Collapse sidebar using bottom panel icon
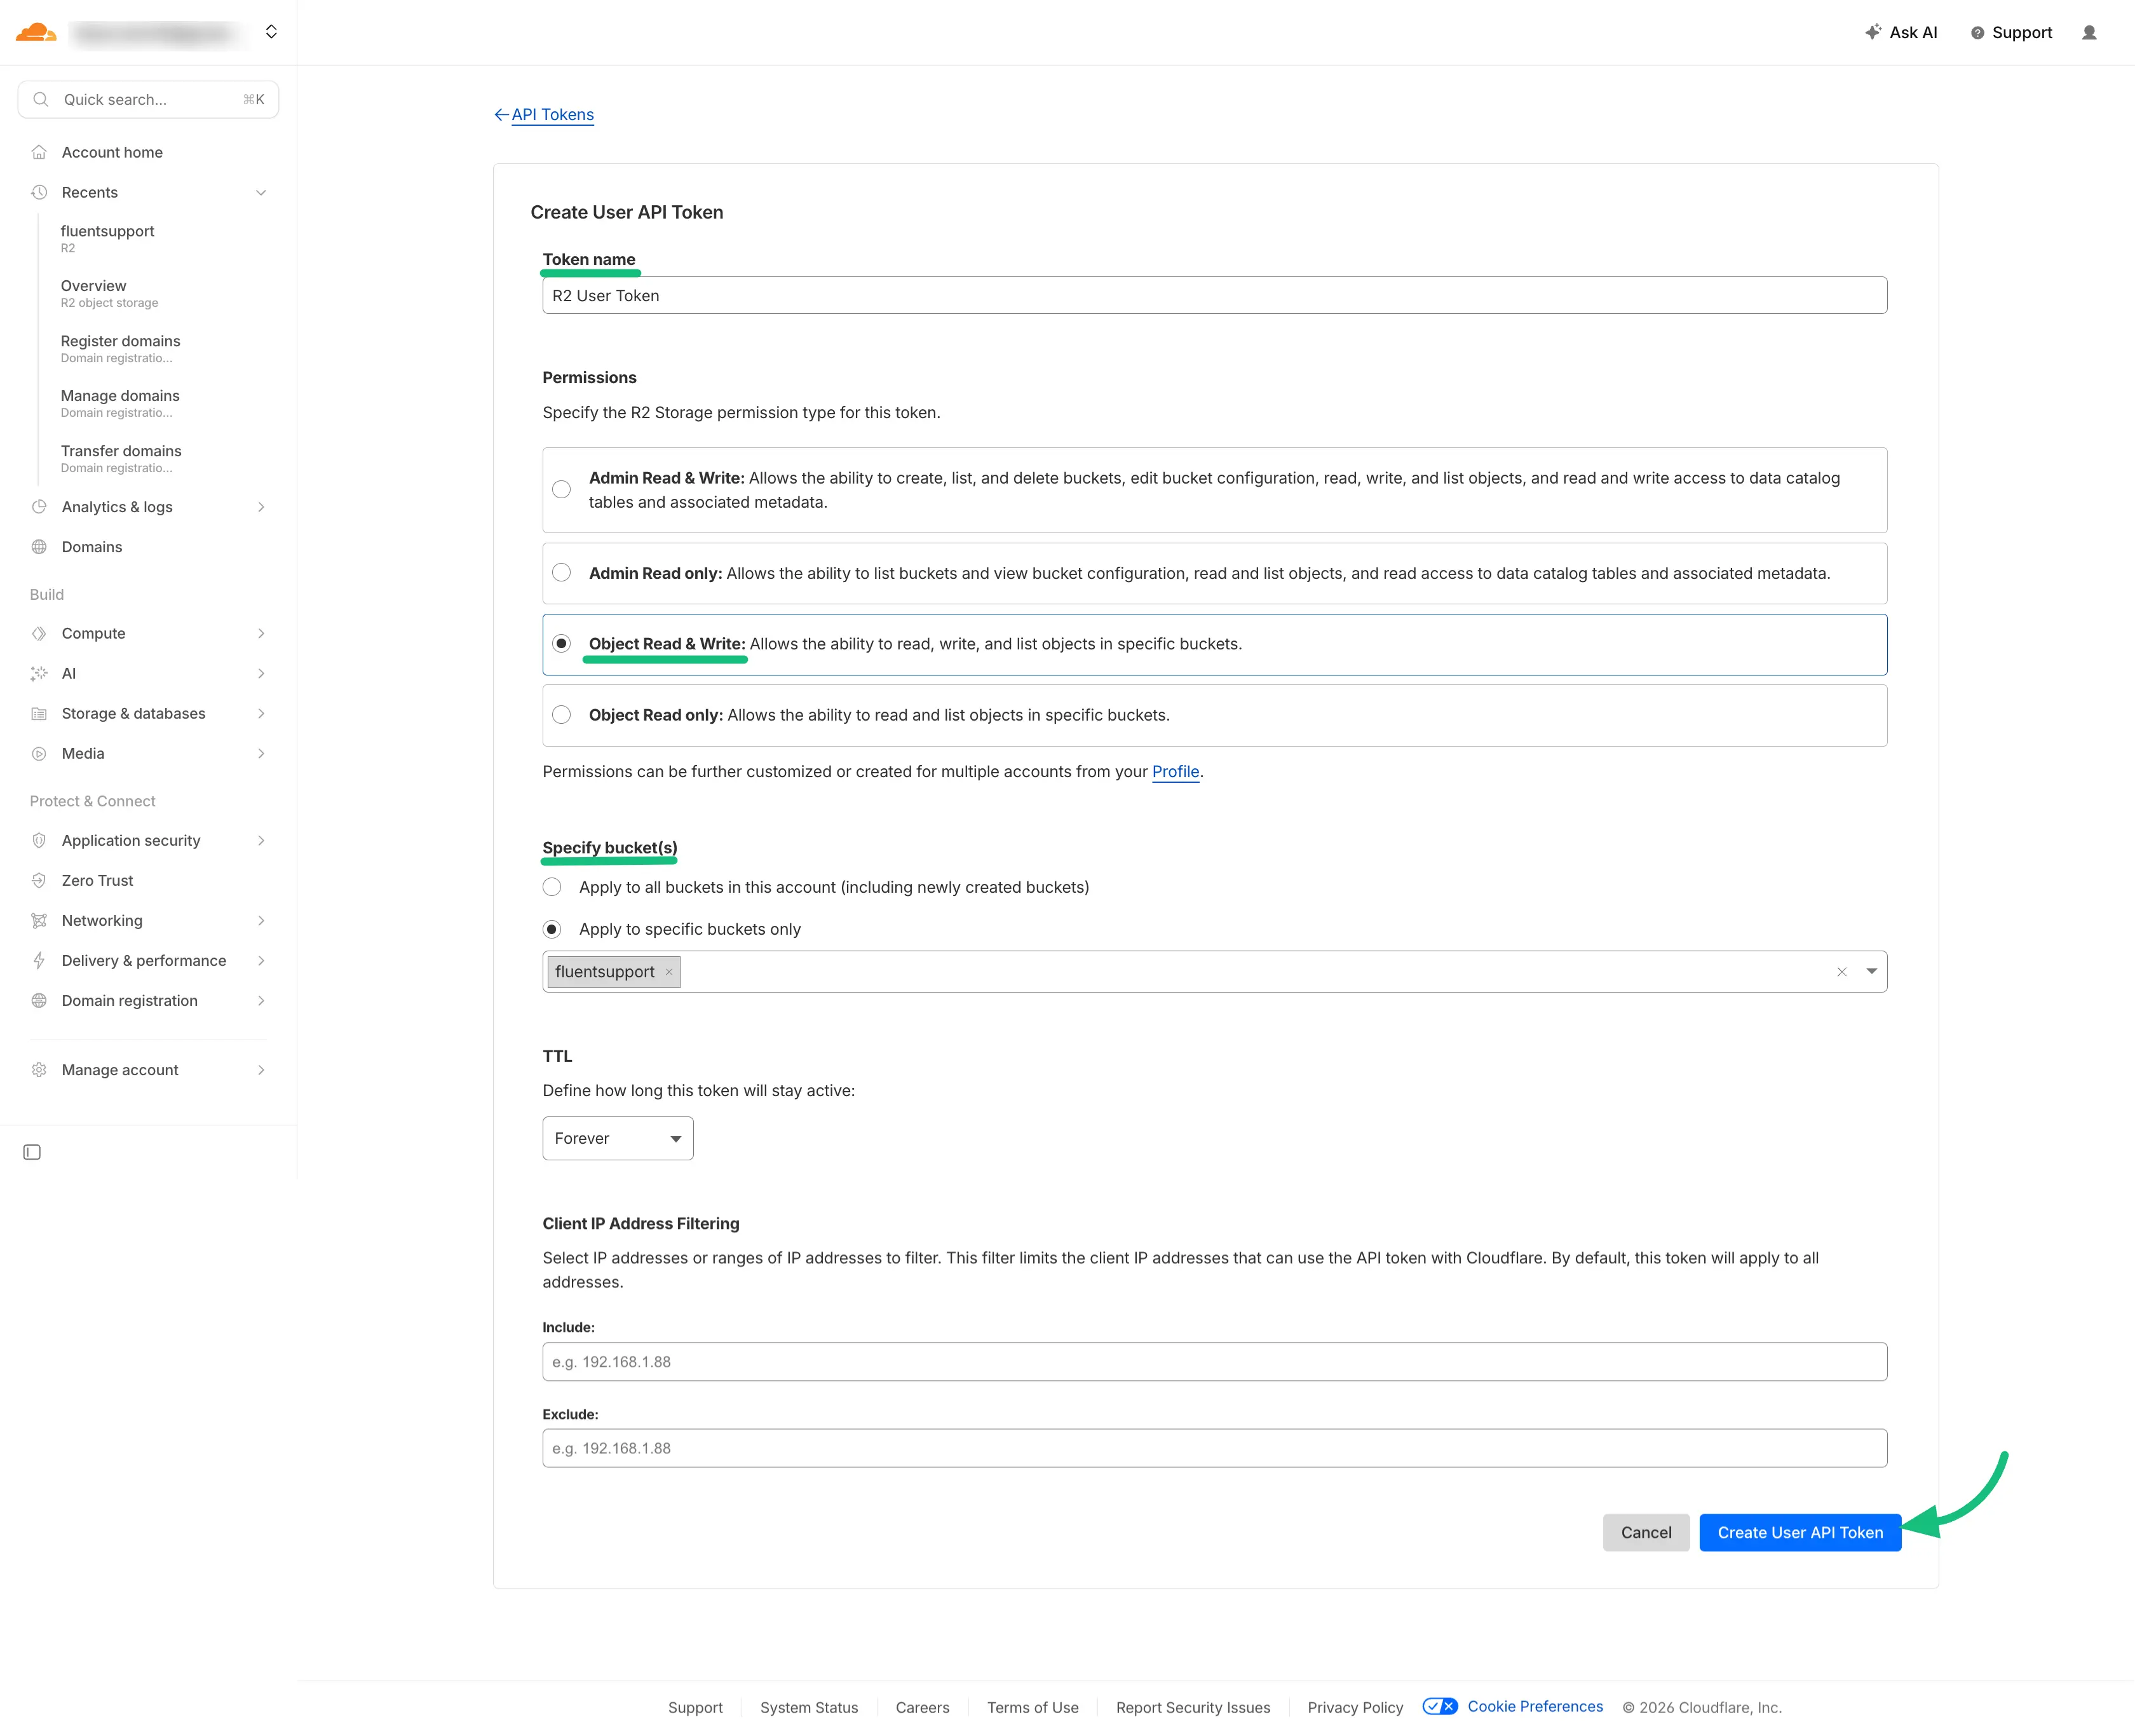Image resolution: width=2135 pixels, height=1736 pixels. point(32,1152)
